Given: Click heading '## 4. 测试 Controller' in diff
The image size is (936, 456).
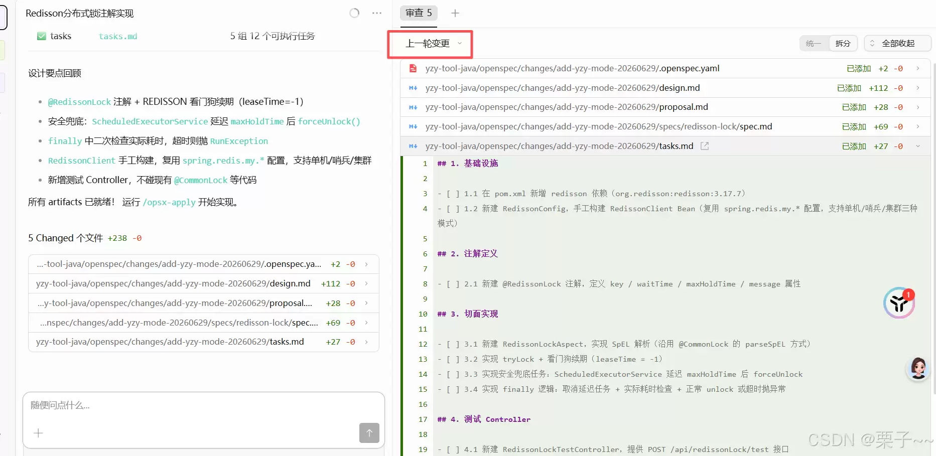Looking at the screenshot, I should (x=484, y=419).
